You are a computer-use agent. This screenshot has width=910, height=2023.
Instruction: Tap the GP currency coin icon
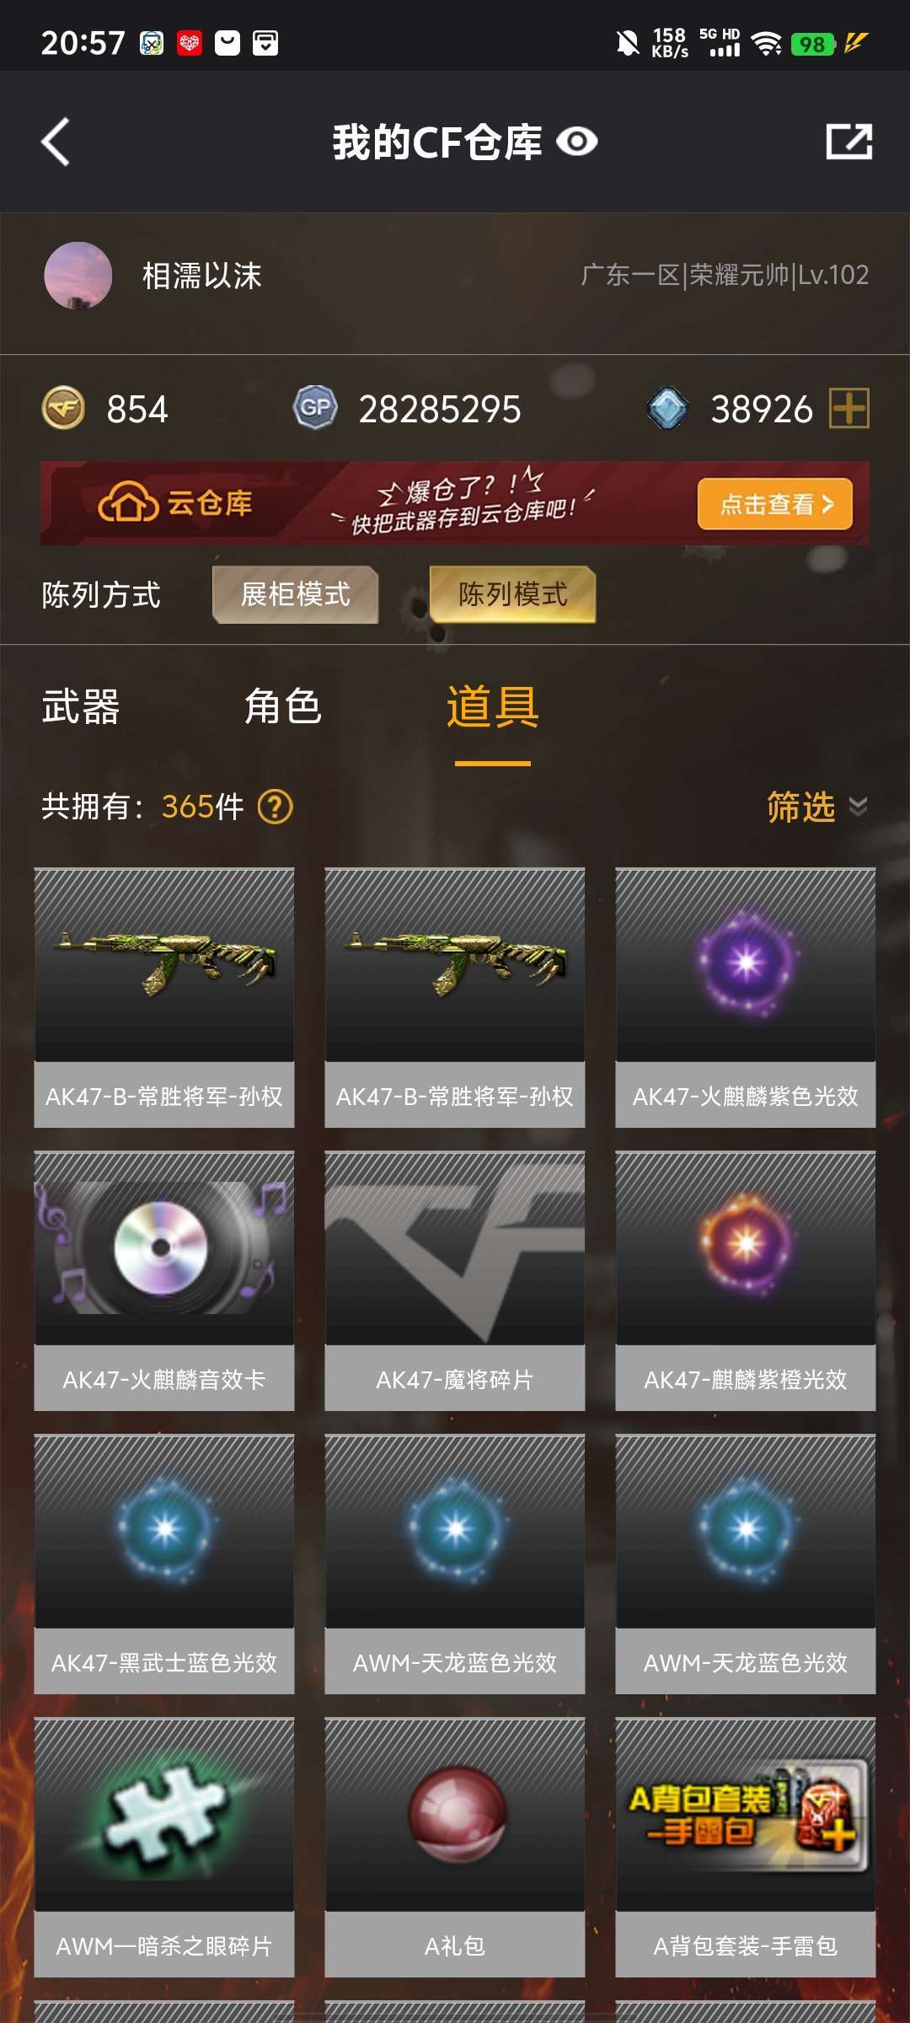[x=315, y=408]
